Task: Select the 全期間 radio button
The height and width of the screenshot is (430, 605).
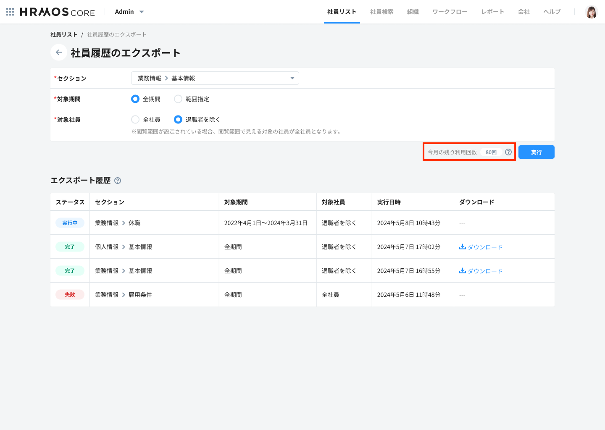Action: tap(135, 99)
